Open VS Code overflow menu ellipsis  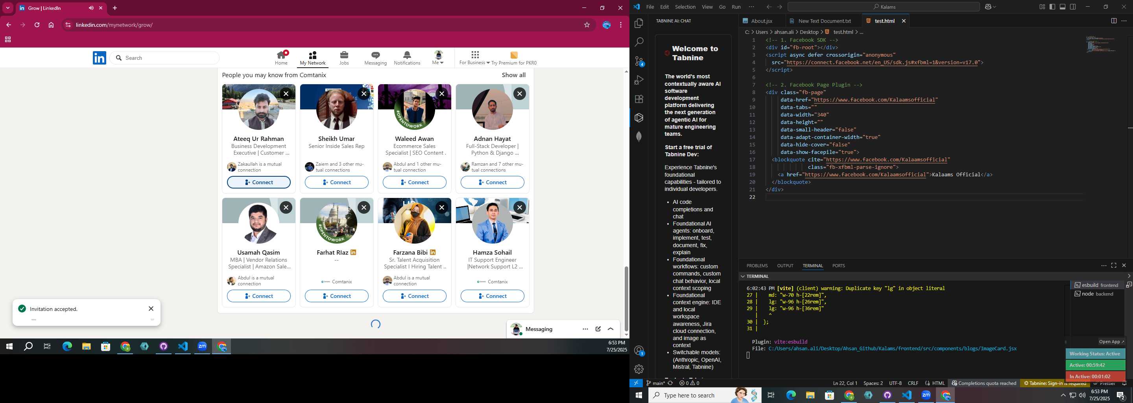click(751, 7)
